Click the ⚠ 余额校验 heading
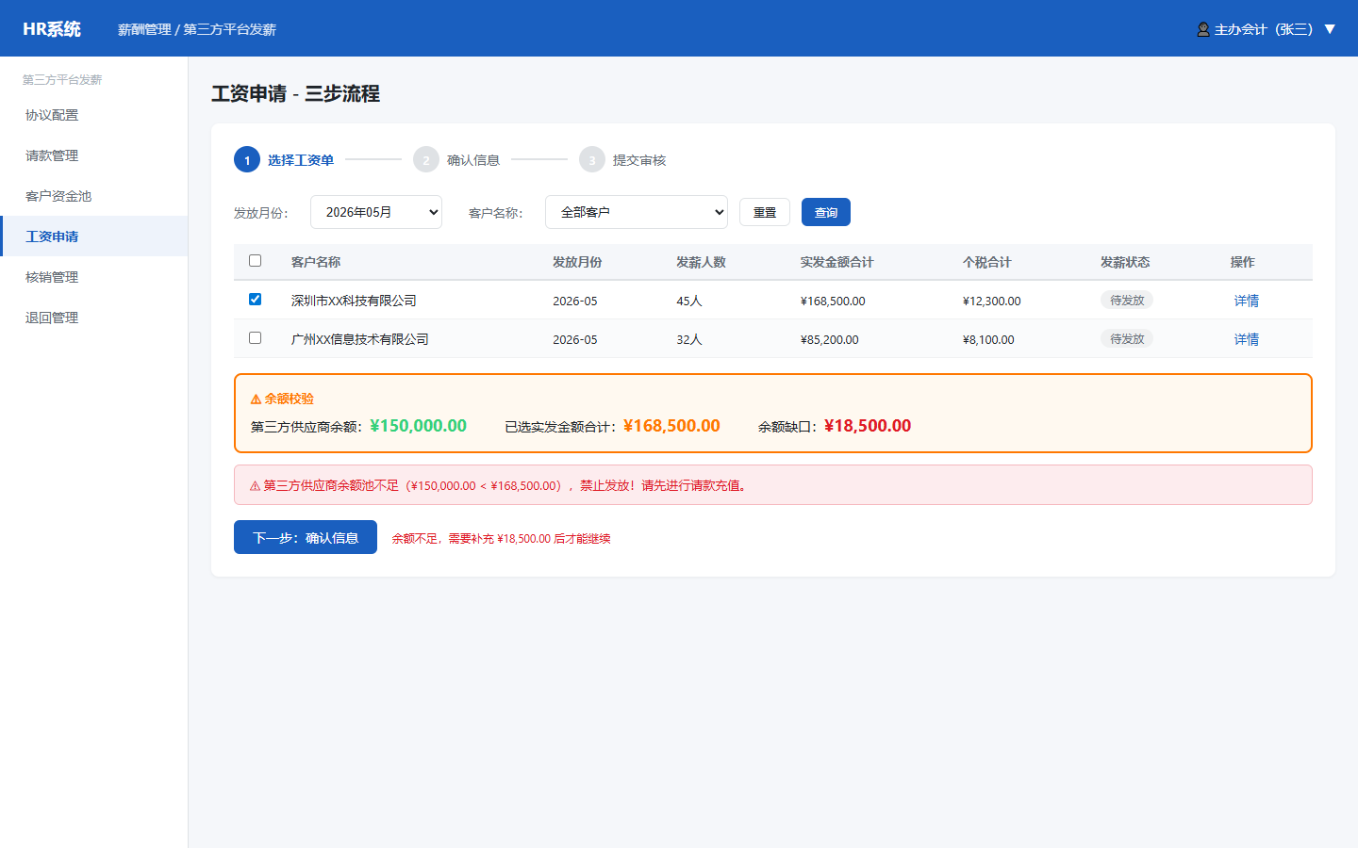Screen dimensions: 1358x848 (282, 399)
